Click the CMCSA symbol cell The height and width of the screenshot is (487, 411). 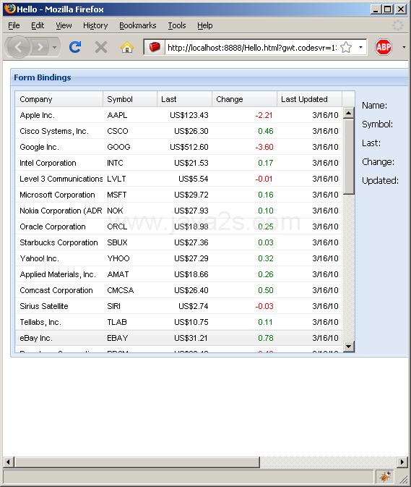coord(121,290)
